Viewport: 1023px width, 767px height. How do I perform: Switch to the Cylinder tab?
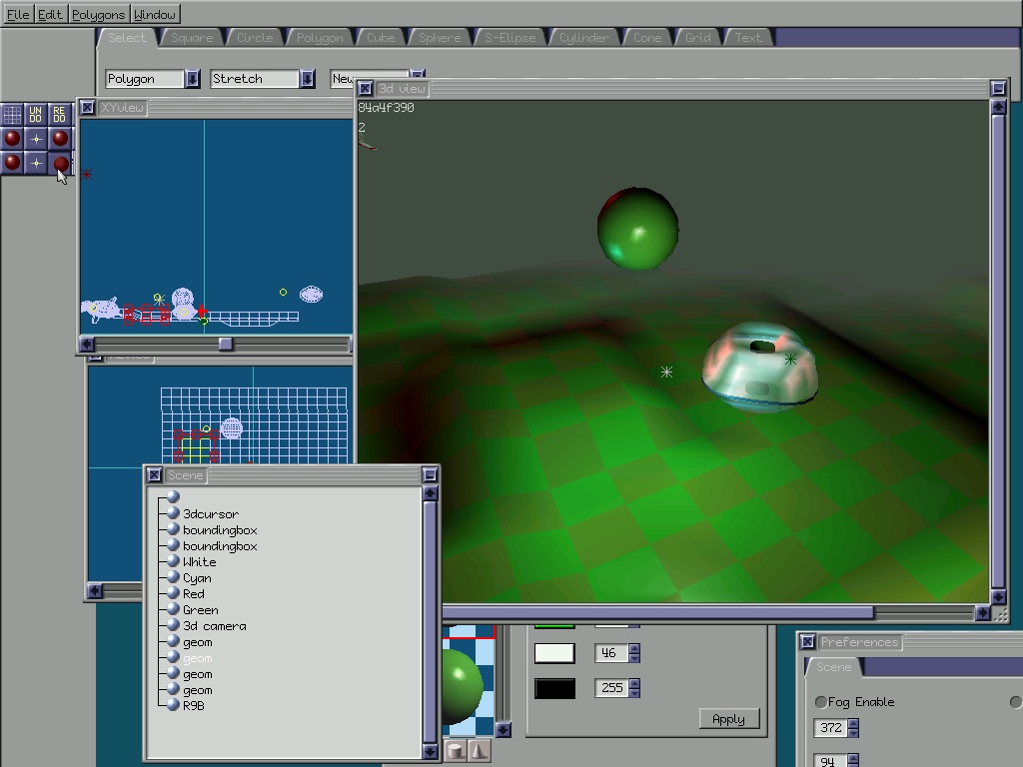click(583, 38)
